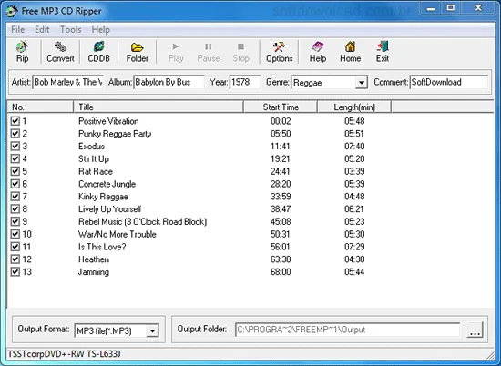This screenshot has height=366, width=501.
Task: Uncheck track 9 Rebel Music
Action: click(x=15, y=221)
